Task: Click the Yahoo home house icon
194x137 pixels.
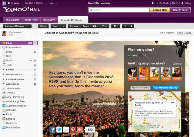Action: pyautogui.click(x=182, y=3)
